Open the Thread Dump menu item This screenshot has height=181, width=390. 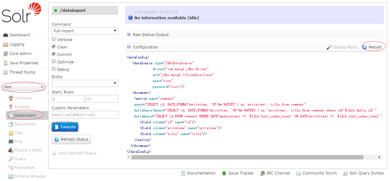tap(22, 72)
